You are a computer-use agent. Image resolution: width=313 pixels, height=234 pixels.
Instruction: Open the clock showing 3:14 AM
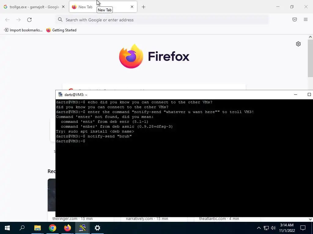(287, 228)
